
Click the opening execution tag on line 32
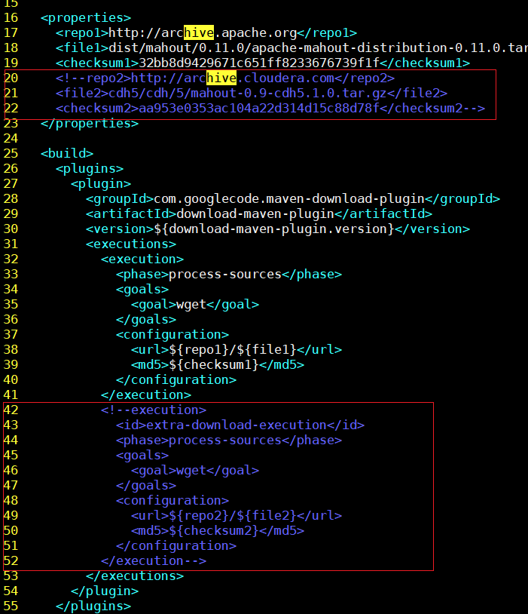pos(142,259)
